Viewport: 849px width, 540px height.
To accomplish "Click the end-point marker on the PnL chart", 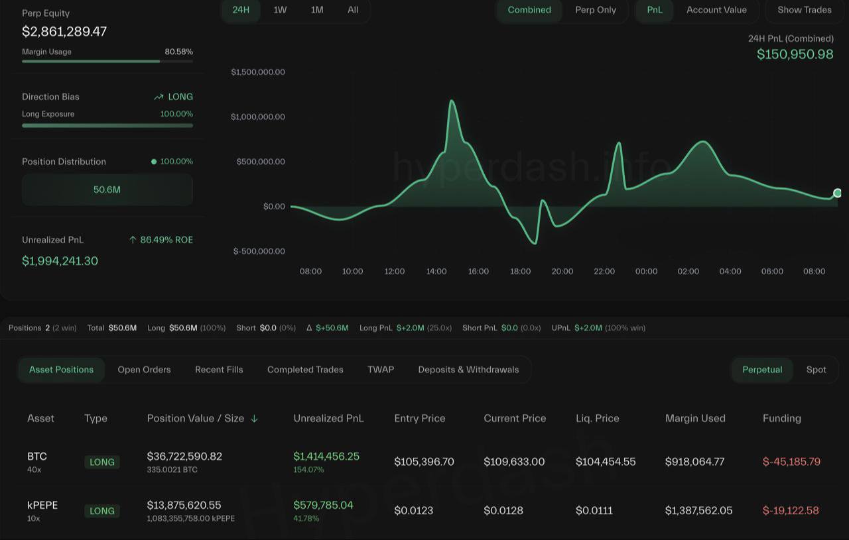I will [837, 193].
